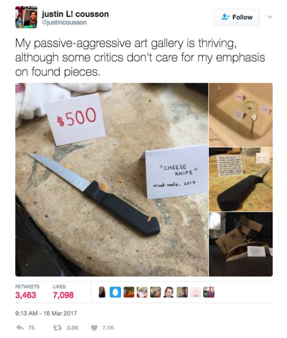Open the tweet options chevron dropdown
287x338 pixels.
270,17
